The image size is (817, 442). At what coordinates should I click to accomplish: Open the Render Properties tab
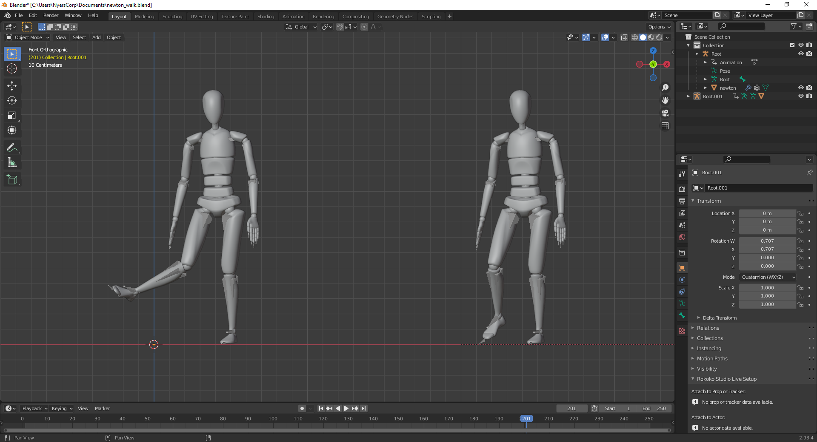pos(682,189)
